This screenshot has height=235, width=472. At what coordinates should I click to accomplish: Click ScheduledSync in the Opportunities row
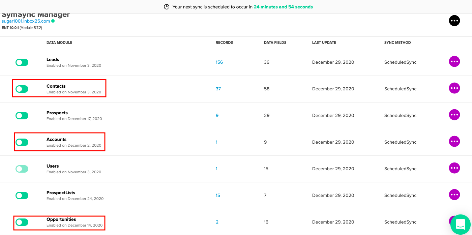[x=400, y=222]
